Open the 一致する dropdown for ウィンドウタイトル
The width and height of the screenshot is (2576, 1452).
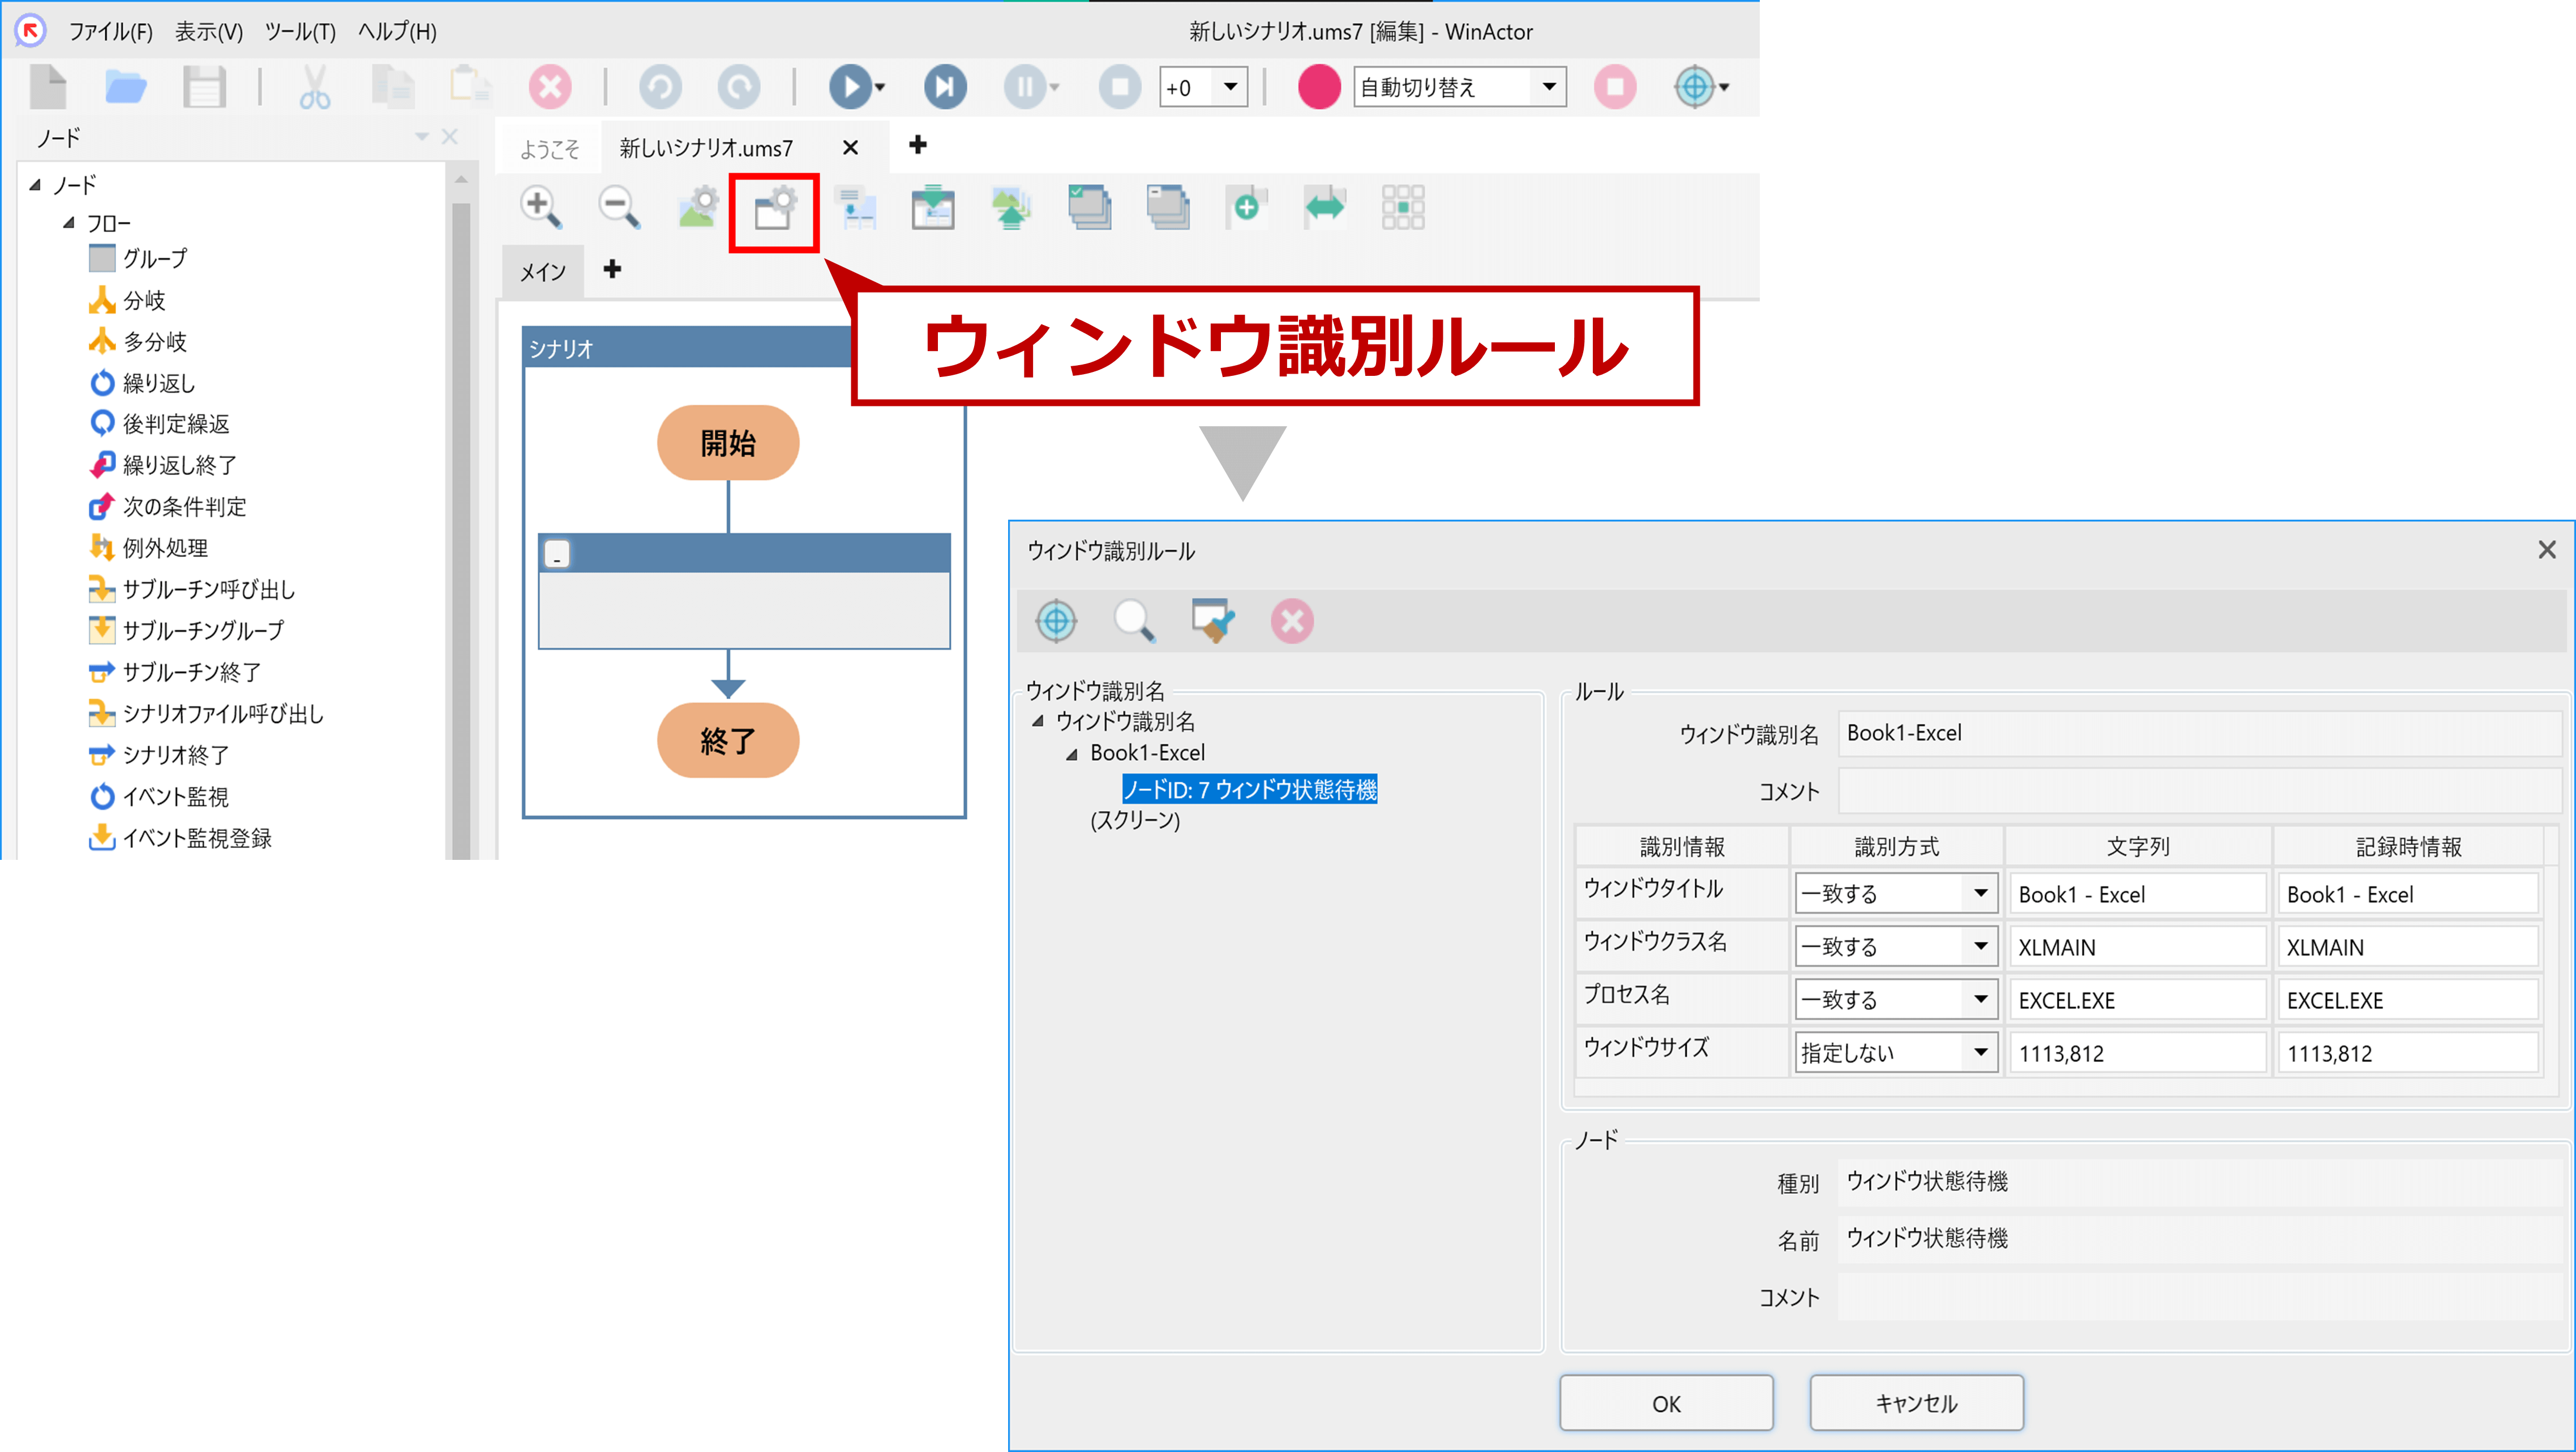1978,893
